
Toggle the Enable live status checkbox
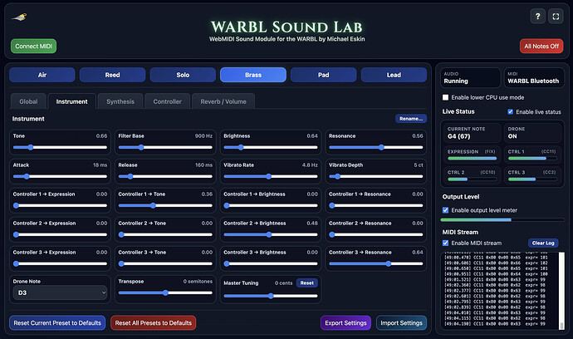click(510, 111)
